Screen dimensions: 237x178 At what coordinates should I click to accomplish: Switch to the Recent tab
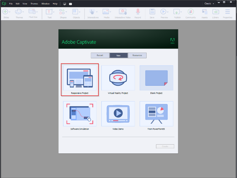[x=100, y=55]
